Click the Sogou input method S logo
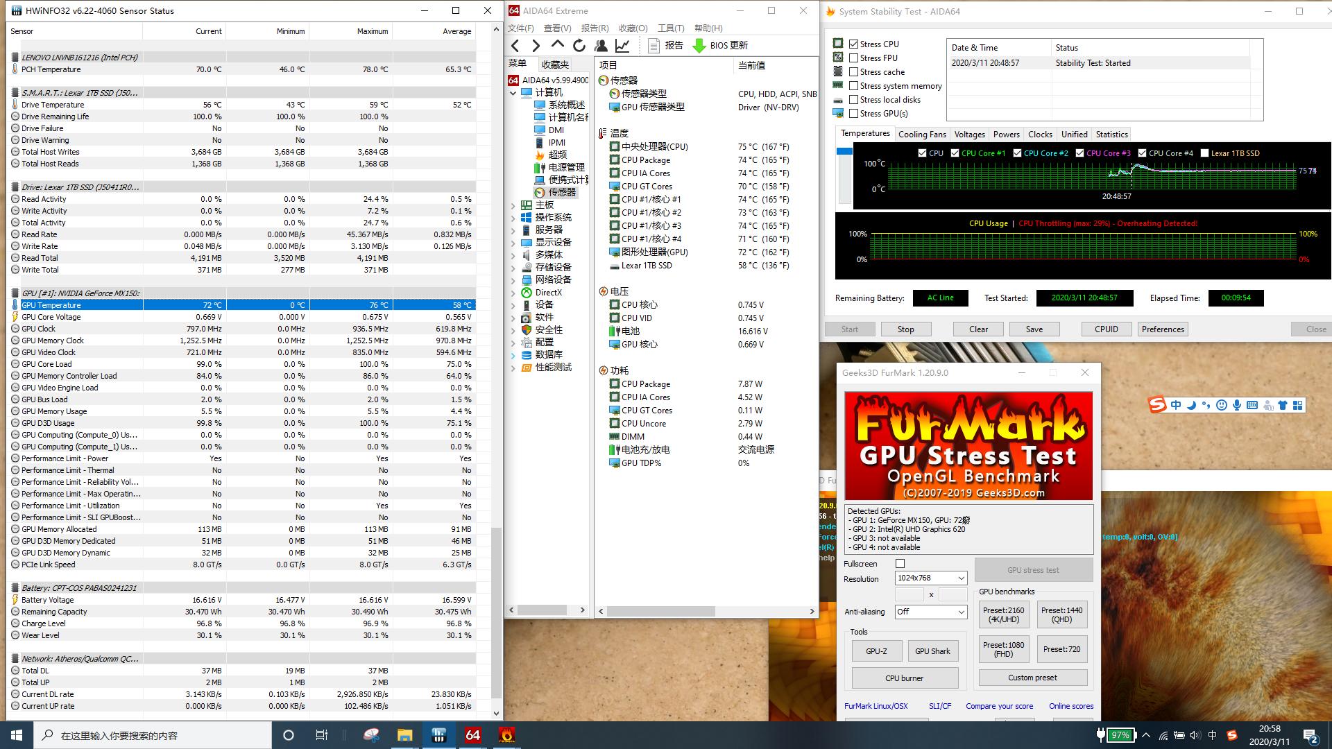 click(1157, 405)
